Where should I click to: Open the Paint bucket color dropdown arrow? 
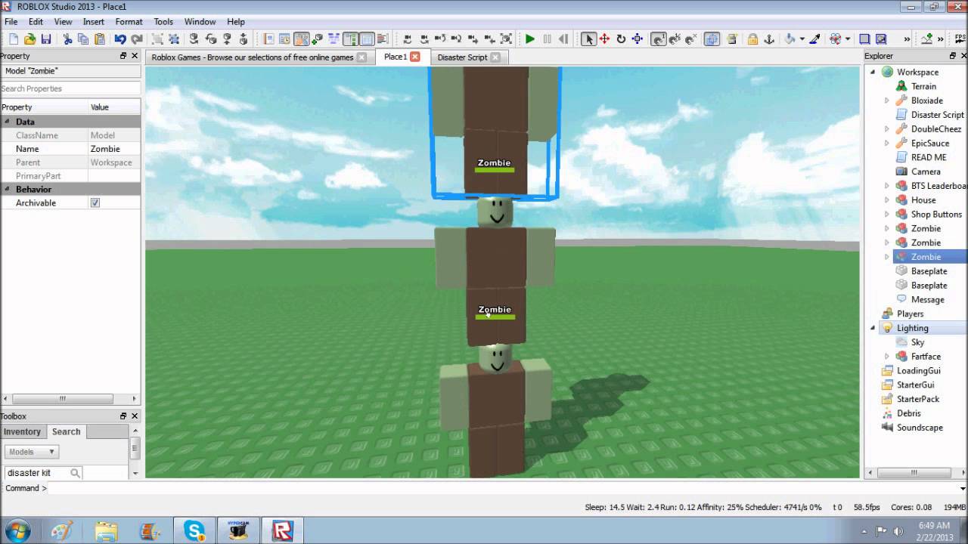coord(801,39)
